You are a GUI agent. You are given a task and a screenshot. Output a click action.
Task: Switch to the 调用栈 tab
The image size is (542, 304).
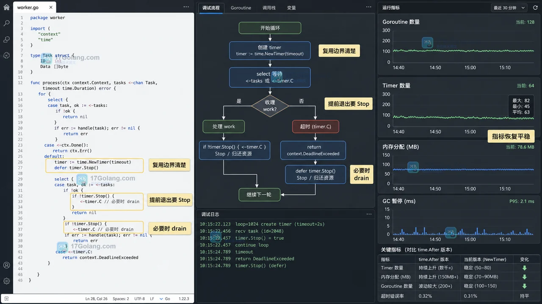click(269, 8)
